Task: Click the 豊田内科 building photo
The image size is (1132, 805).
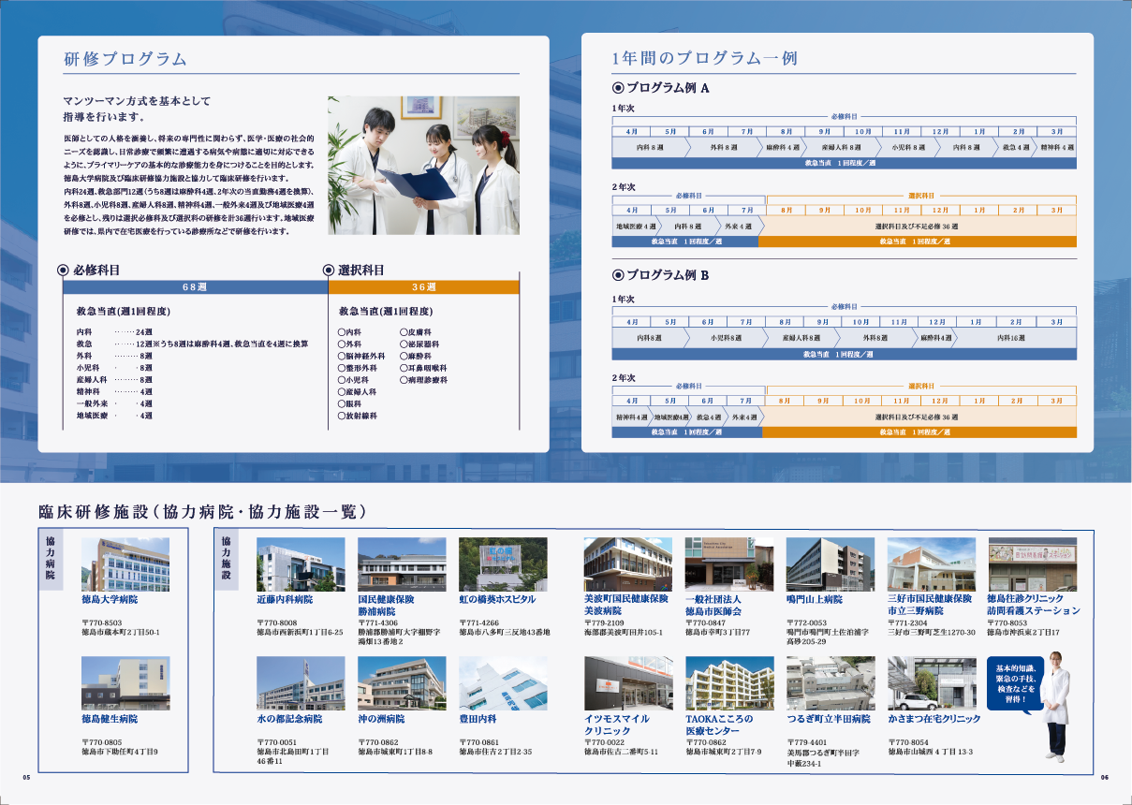Action: (x=503, y=682)
